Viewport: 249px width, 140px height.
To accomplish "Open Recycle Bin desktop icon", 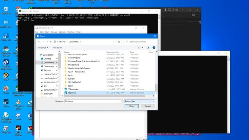I will pos(6,10).
